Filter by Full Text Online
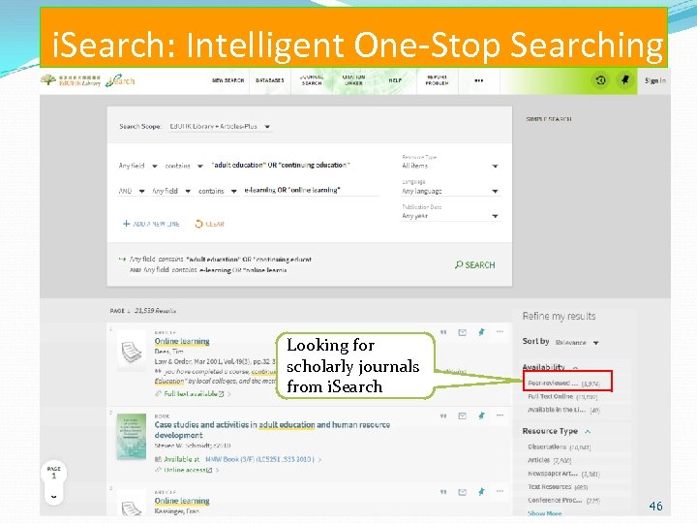The image size is (697, 523). [x=562, y=396]
